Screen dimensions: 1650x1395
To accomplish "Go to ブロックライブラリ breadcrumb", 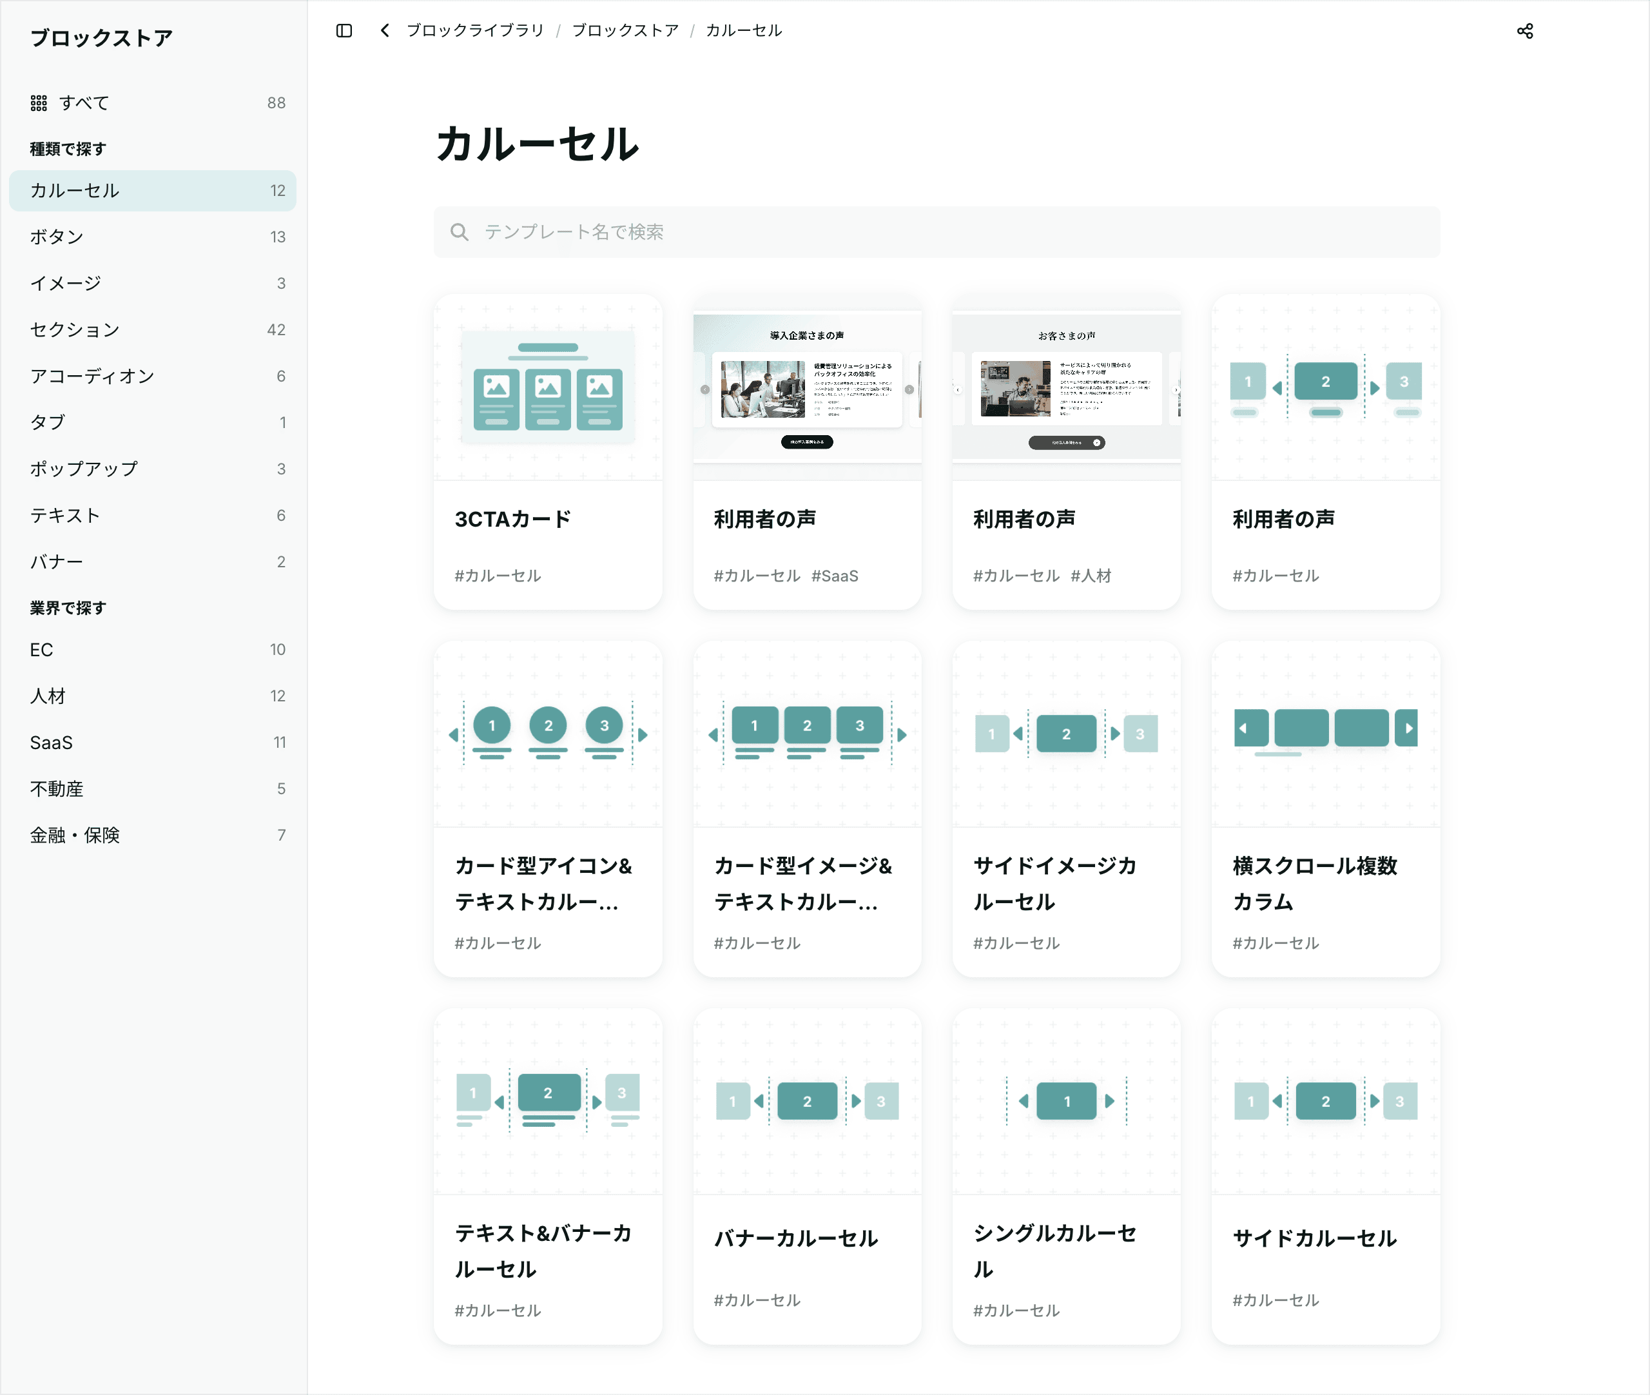I will [x=475, y=31].
